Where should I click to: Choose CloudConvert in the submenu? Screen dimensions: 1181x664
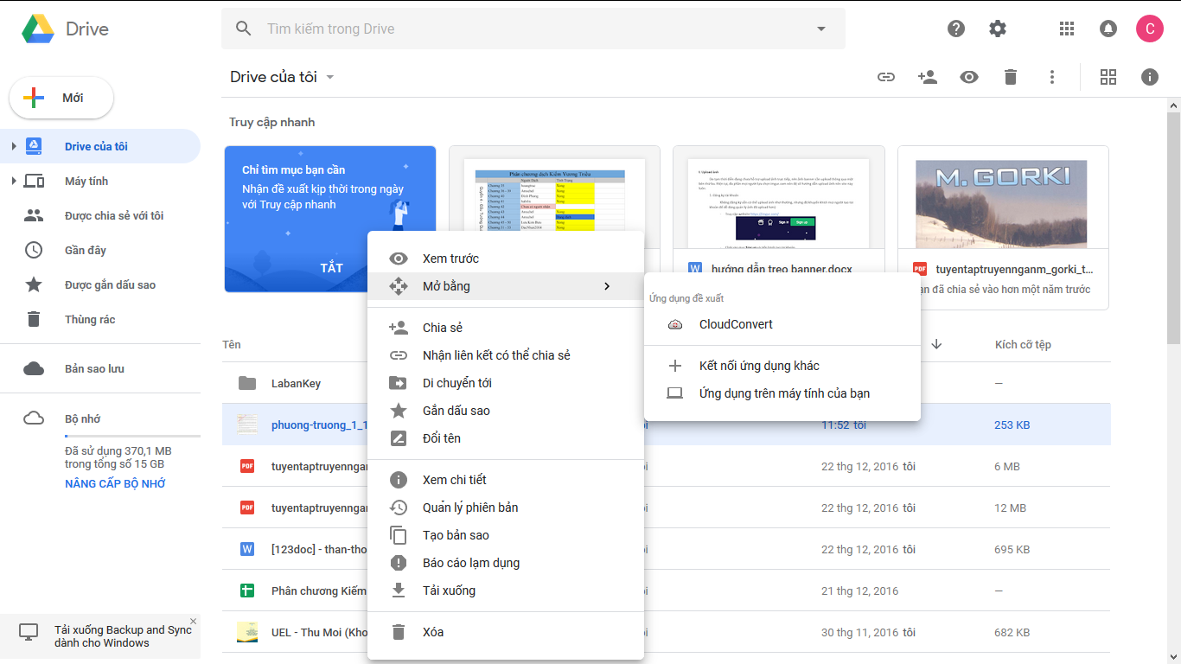click(736, 324)
